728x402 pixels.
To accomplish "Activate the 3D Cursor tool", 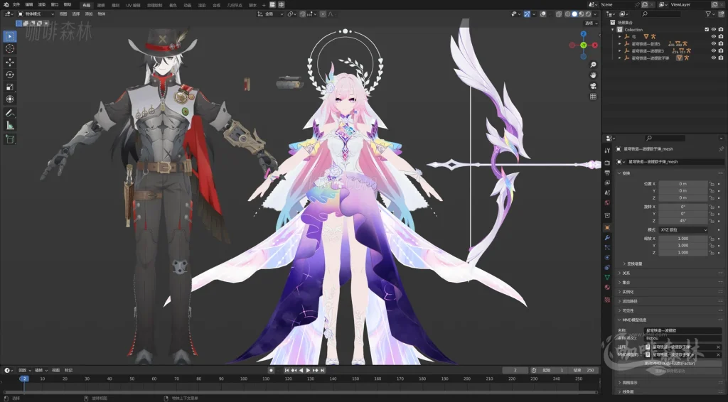I will [10, 49].
